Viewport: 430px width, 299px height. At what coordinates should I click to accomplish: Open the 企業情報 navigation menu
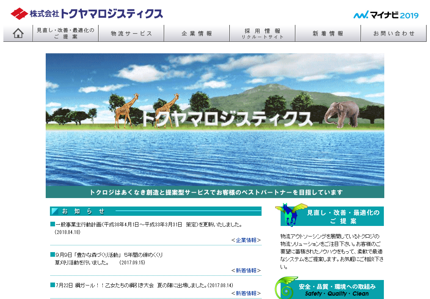point(197,33)
